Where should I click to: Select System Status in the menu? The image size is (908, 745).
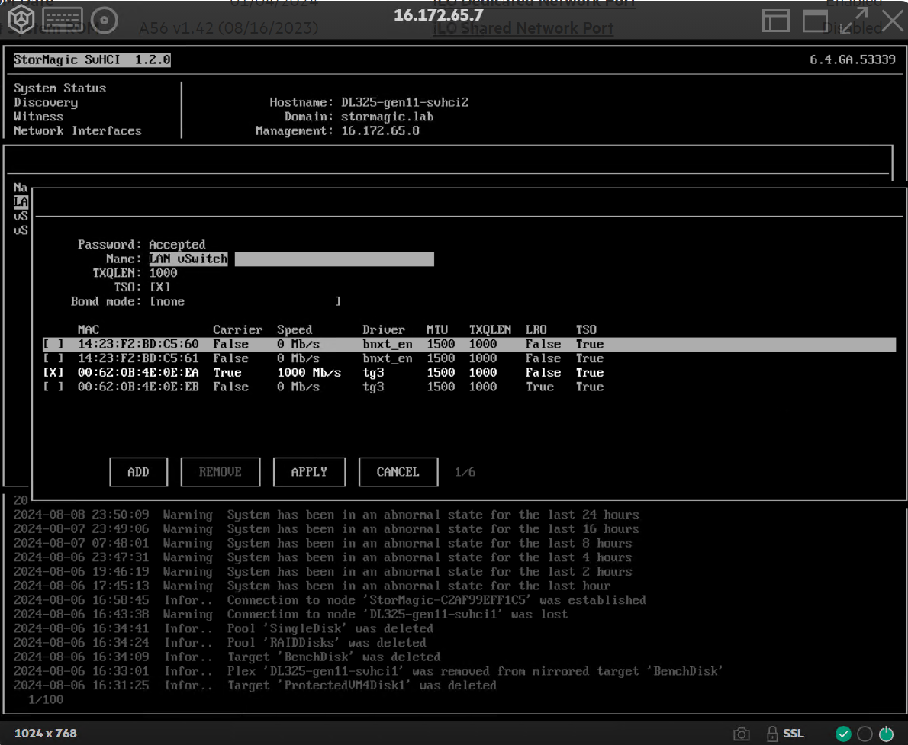60,88
